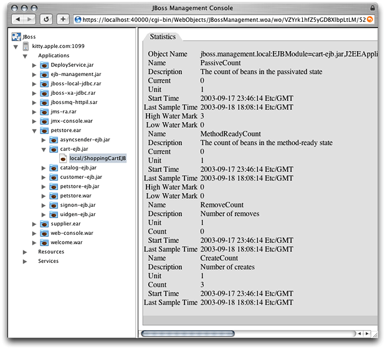Expand the Resources tree node
Image resolution: width=385 pixels, height=350 pixels.
coord(25,252)
